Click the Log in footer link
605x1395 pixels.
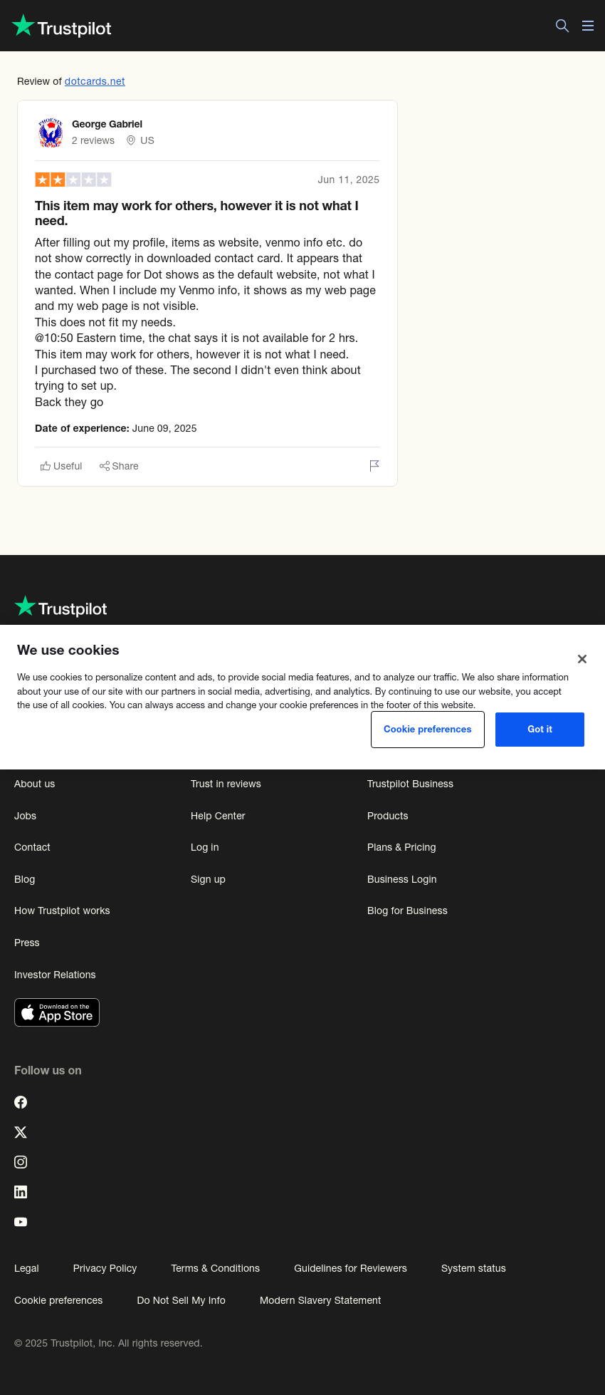[x=204, y=847]
